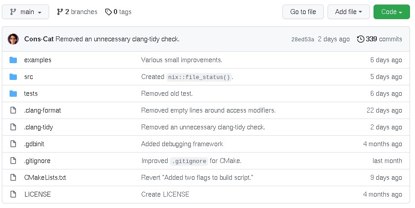This screenshot has height=208, width=415.
Task: Click the tag icon next to 0 tags
Action: pos(108,12)
